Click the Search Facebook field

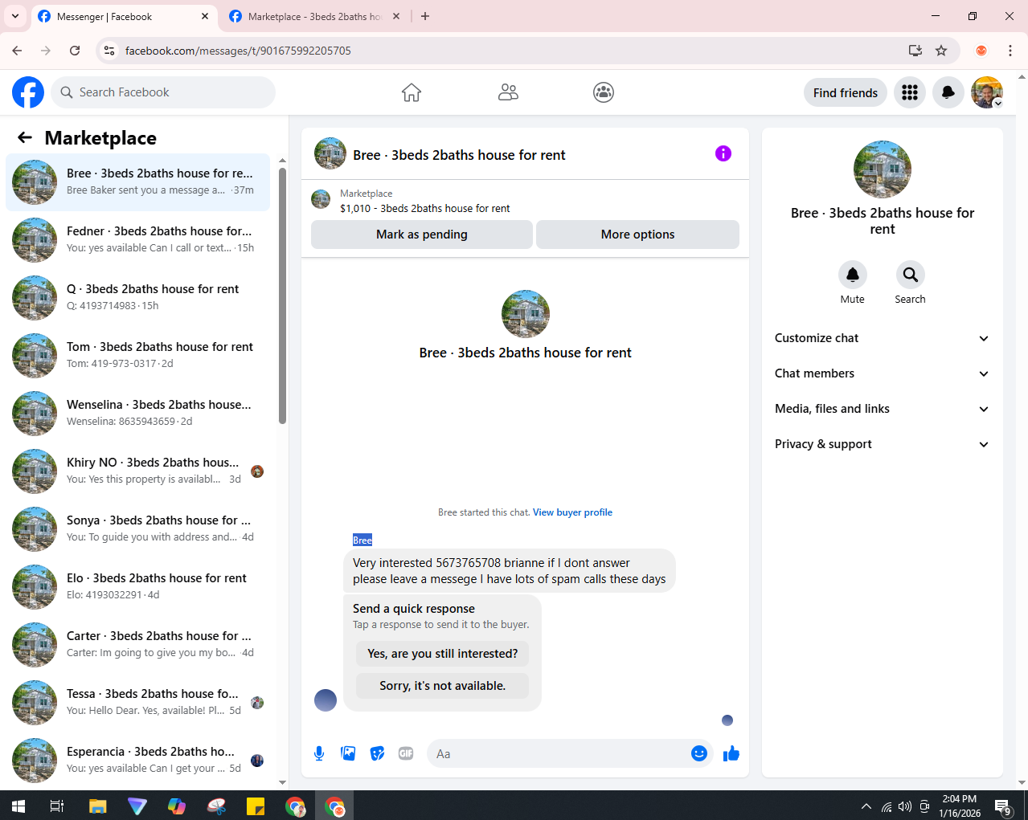tap(163, 92)
